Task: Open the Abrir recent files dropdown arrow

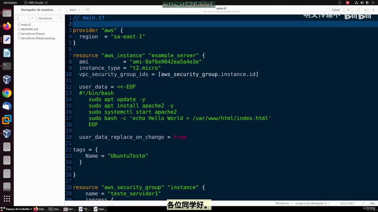Action: pos(79,10)
